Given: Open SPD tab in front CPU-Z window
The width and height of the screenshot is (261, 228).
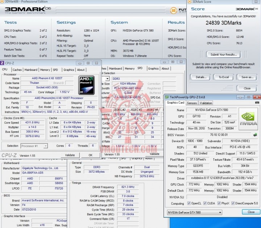Looking at the screenshot, I should (x=55, y=70).
